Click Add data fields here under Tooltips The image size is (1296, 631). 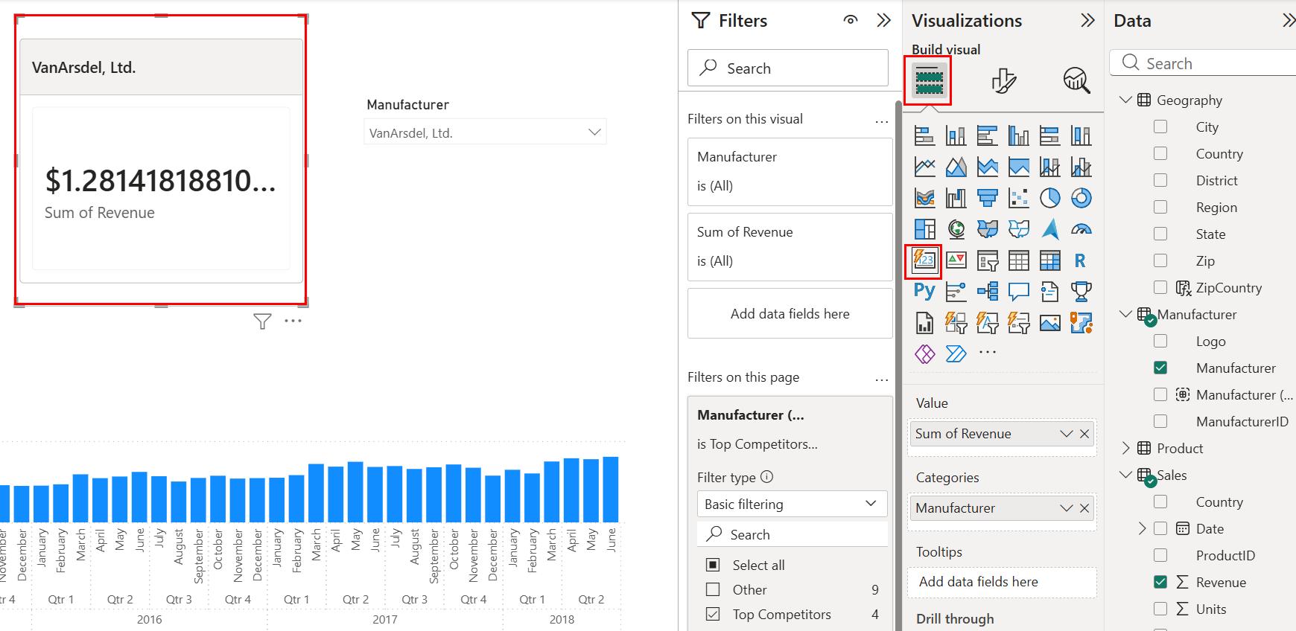tap(1002, 582)
